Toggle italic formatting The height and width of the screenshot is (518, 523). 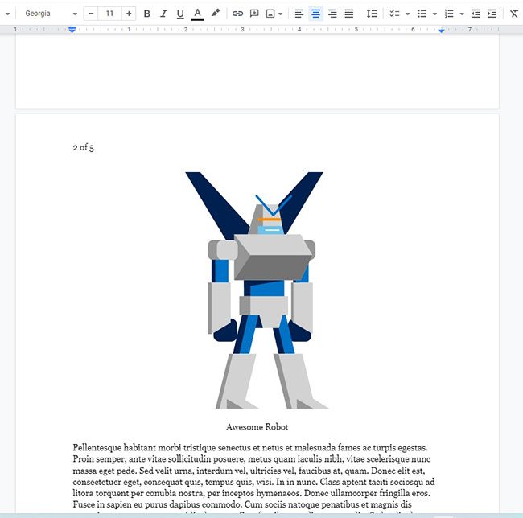pos(163,14)
